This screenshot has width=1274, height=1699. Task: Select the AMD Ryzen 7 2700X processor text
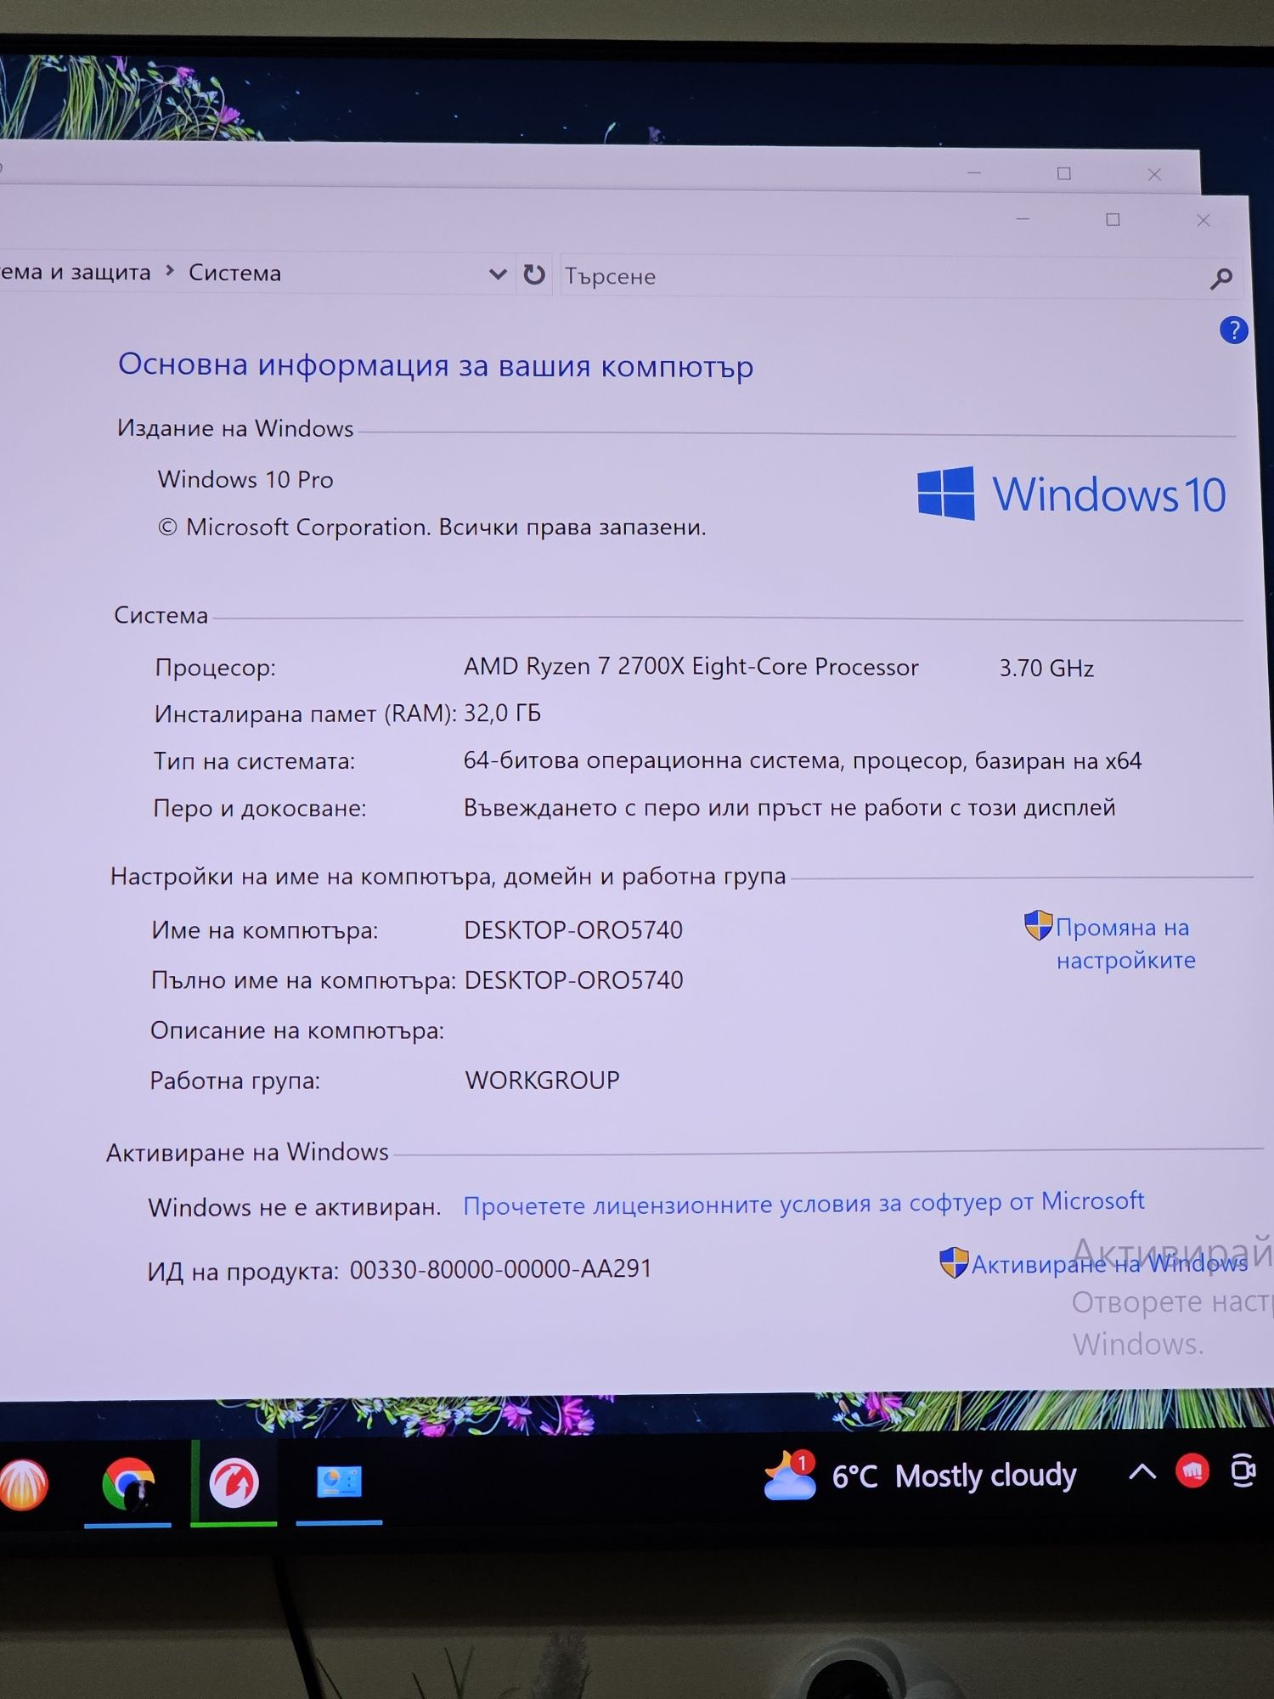[x=691, y=667]
